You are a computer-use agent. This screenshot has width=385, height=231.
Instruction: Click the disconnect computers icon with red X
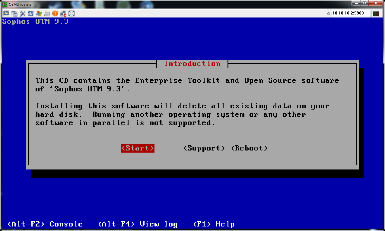click(x=63, y=13)
